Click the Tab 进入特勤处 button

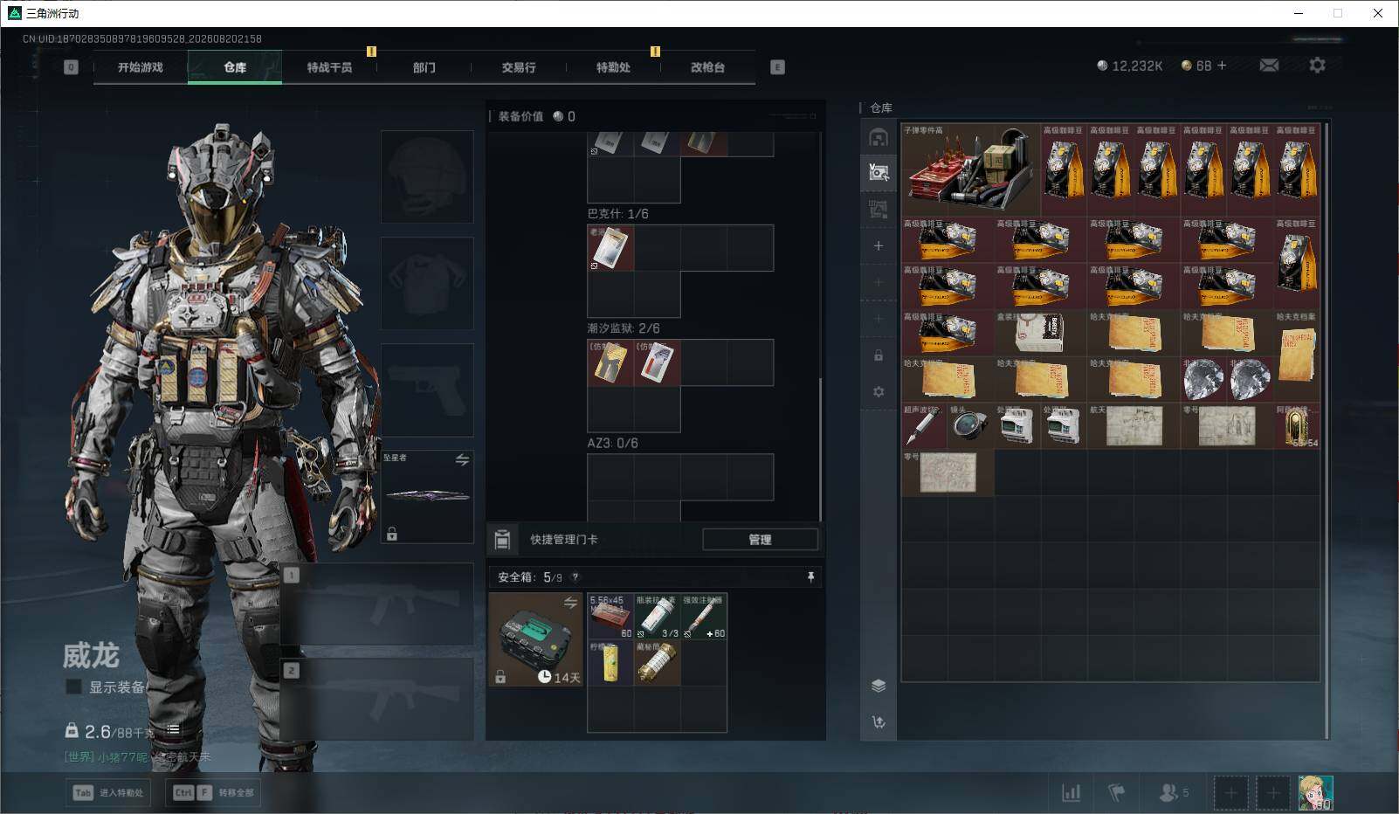pos(108,793)
